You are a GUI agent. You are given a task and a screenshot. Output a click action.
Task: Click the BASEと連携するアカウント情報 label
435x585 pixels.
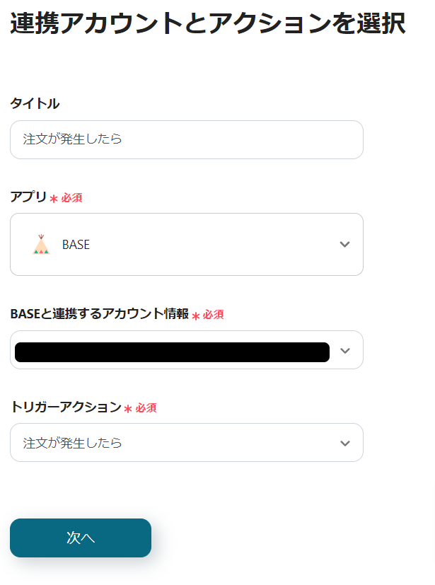tap(100, 314)
